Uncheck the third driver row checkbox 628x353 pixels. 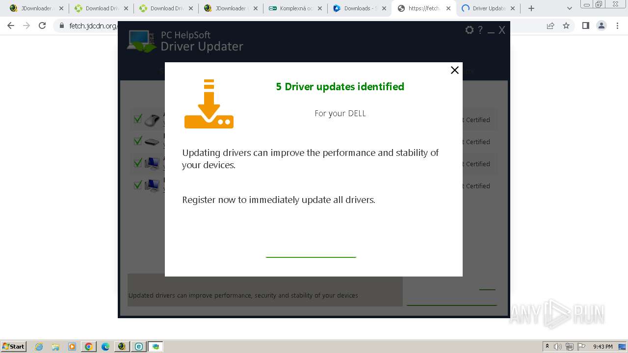click(x=138, y=163)
